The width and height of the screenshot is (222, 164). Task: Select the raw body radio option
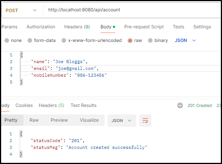[x=130, y=40]
